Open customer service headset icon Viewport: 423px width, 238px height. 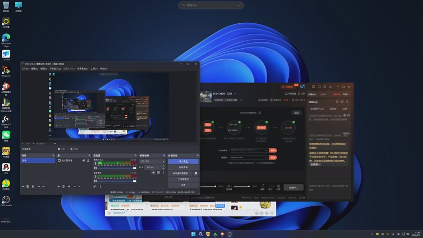coord(319,87)
